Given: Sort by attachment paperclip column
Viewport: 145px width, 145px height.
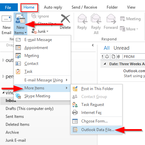Looking at the screenshot, I should [x=119, y=57].
